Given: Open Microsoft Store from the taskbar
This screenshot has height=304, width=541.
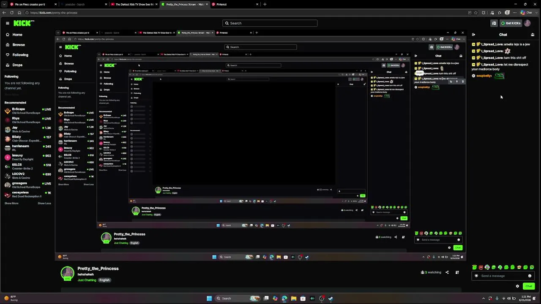Looking at the screenshot, I should point(303,299).
